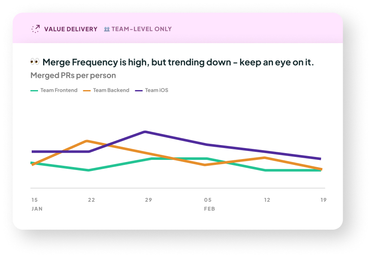Viewport: 371px width, 258px height.
Task: Click the Value Delivery dotted arrow icon
Action: (x=35, y=29)
